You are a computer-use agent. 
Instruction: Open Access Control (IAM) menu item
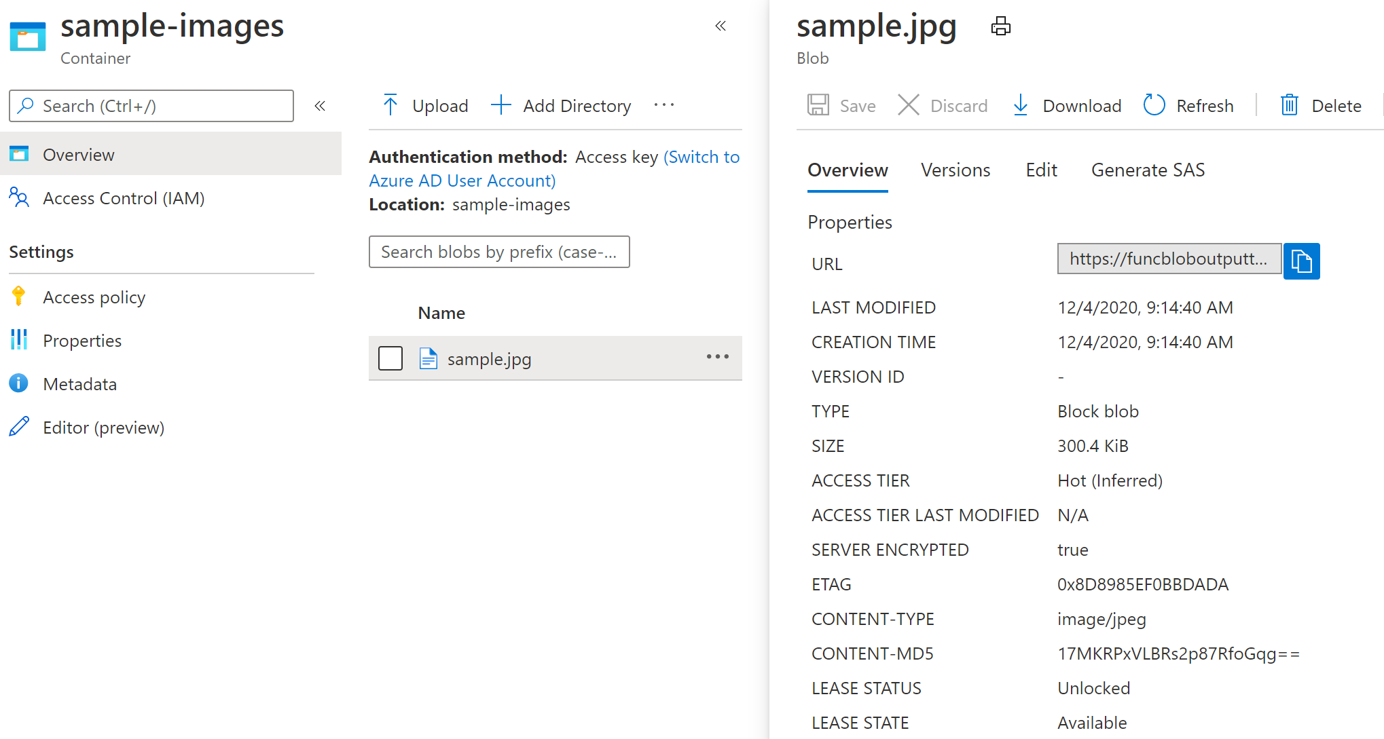point(123,198)
